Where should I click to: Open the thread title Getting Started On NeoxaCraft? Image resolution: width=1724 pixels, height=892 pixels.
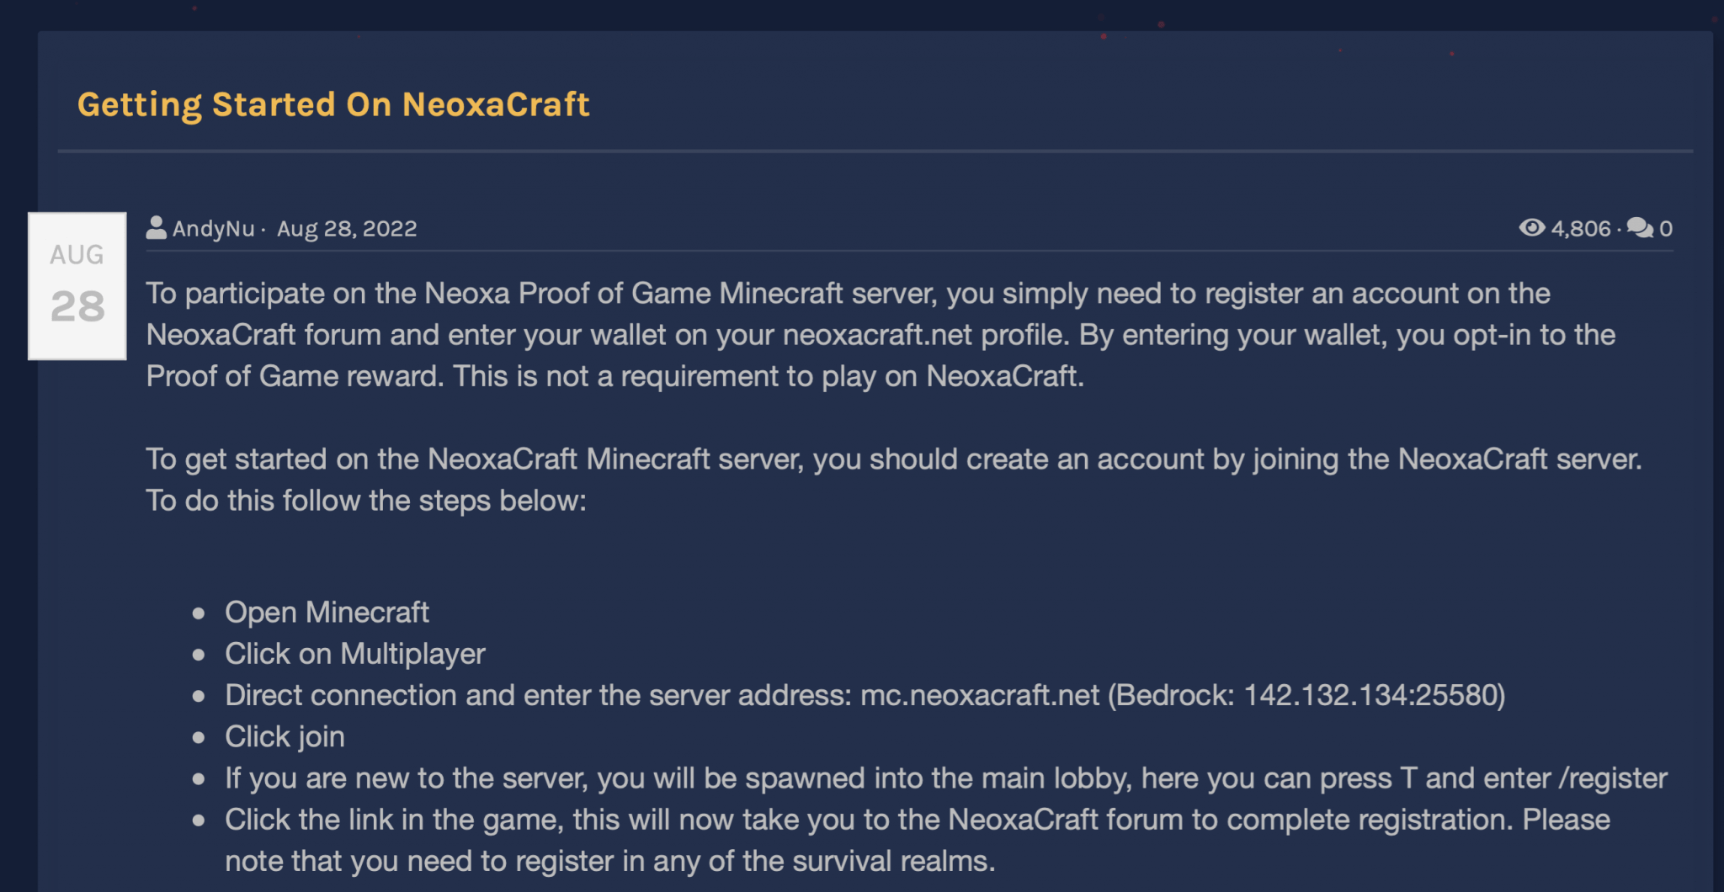coord(333,104)
